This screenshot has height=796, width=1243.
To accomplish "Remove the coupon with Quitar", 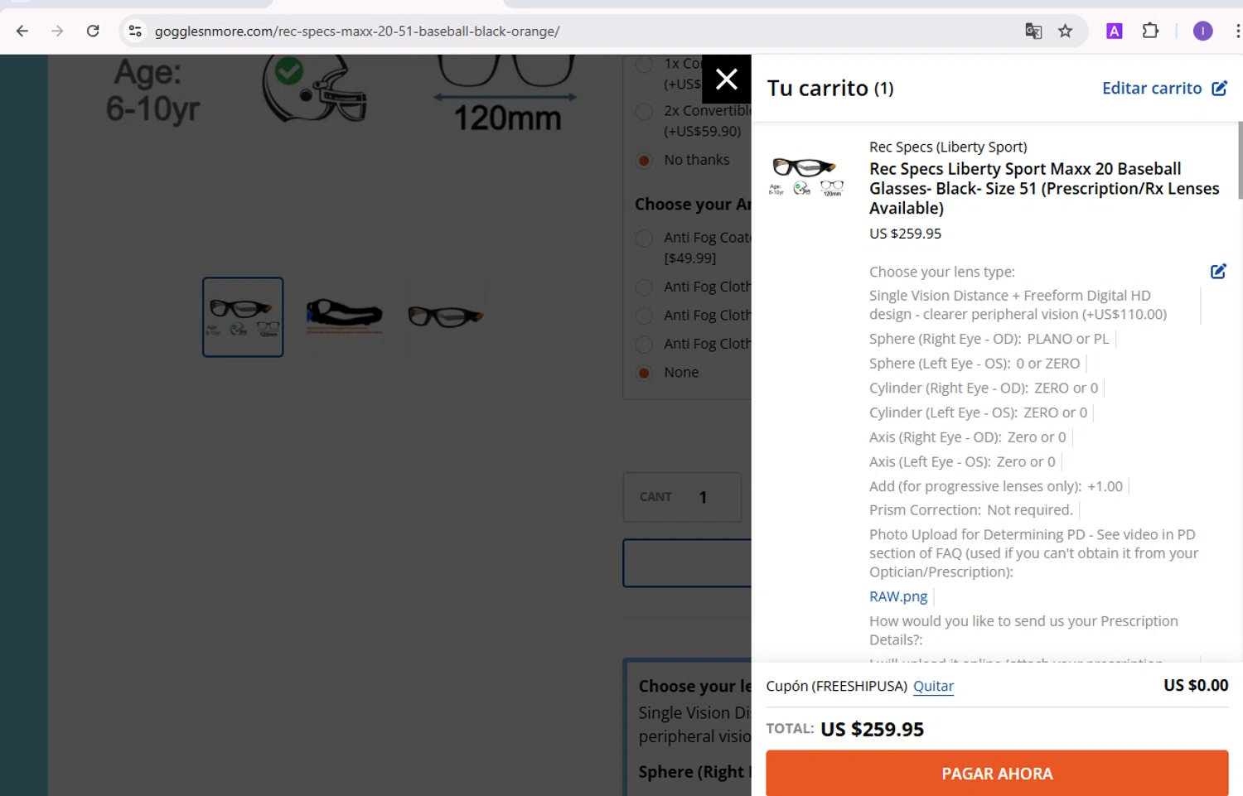I will pos(934,686).
